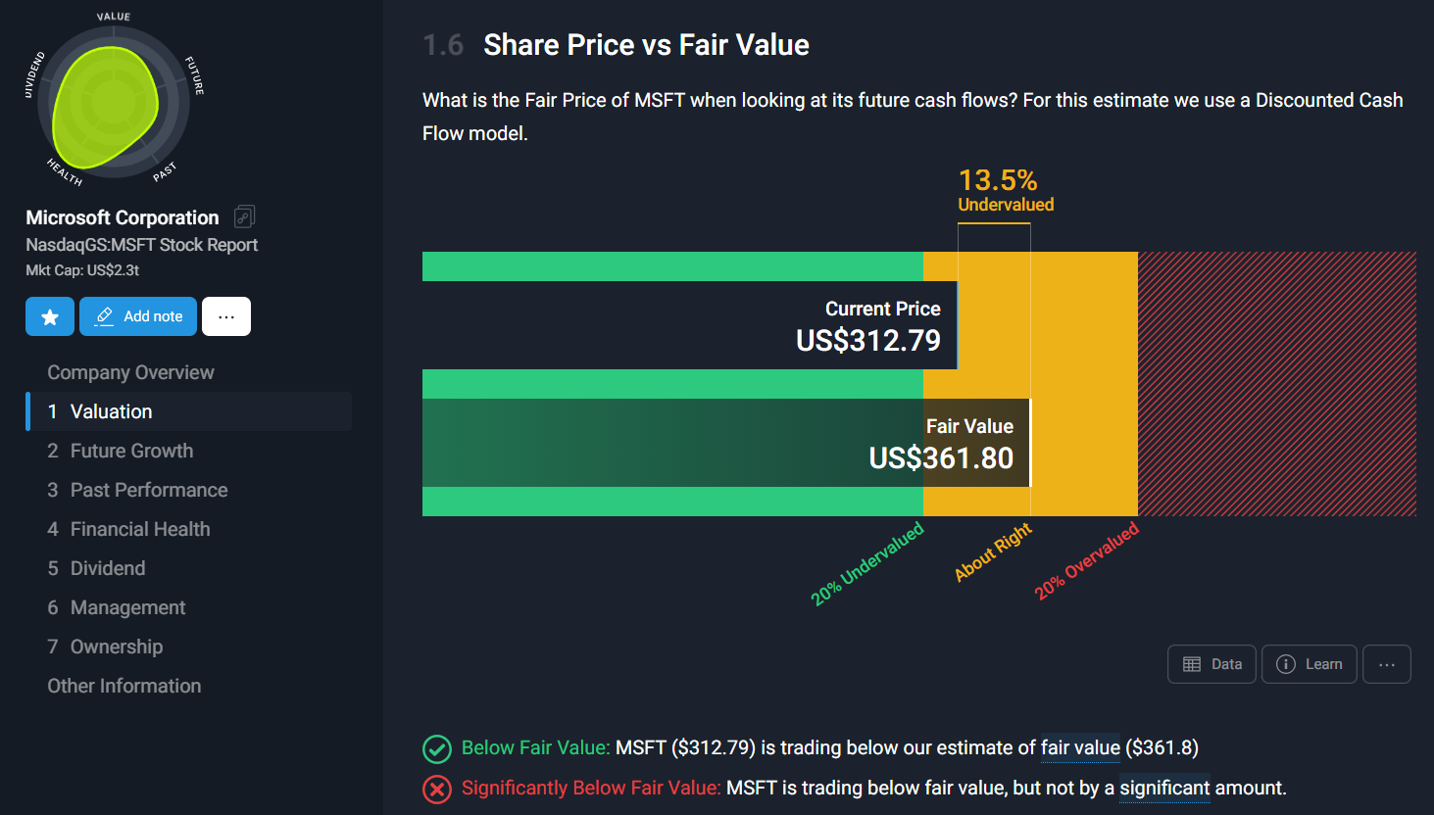
Task: Click the star icon to watchlist MSFT
Action: point(49,315)
